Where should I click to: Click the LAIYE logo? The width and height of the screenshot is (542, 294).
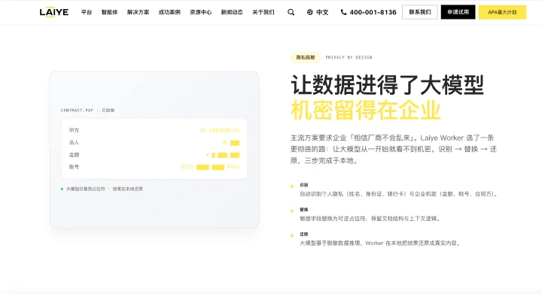point(54,12)
